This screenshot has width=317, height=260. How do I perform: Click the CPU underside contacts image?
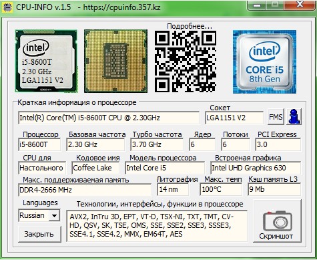coord(115,61)
